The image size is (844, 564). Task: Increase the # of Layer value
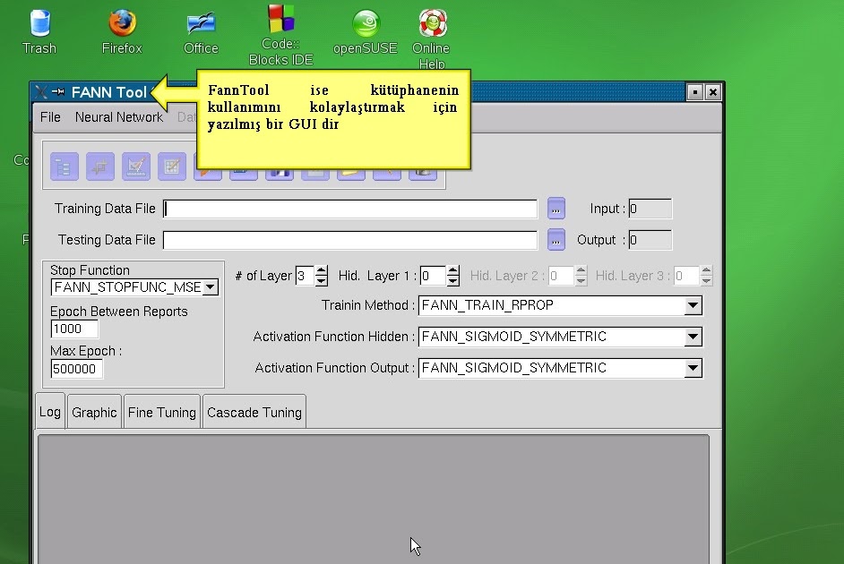[321, 271]
